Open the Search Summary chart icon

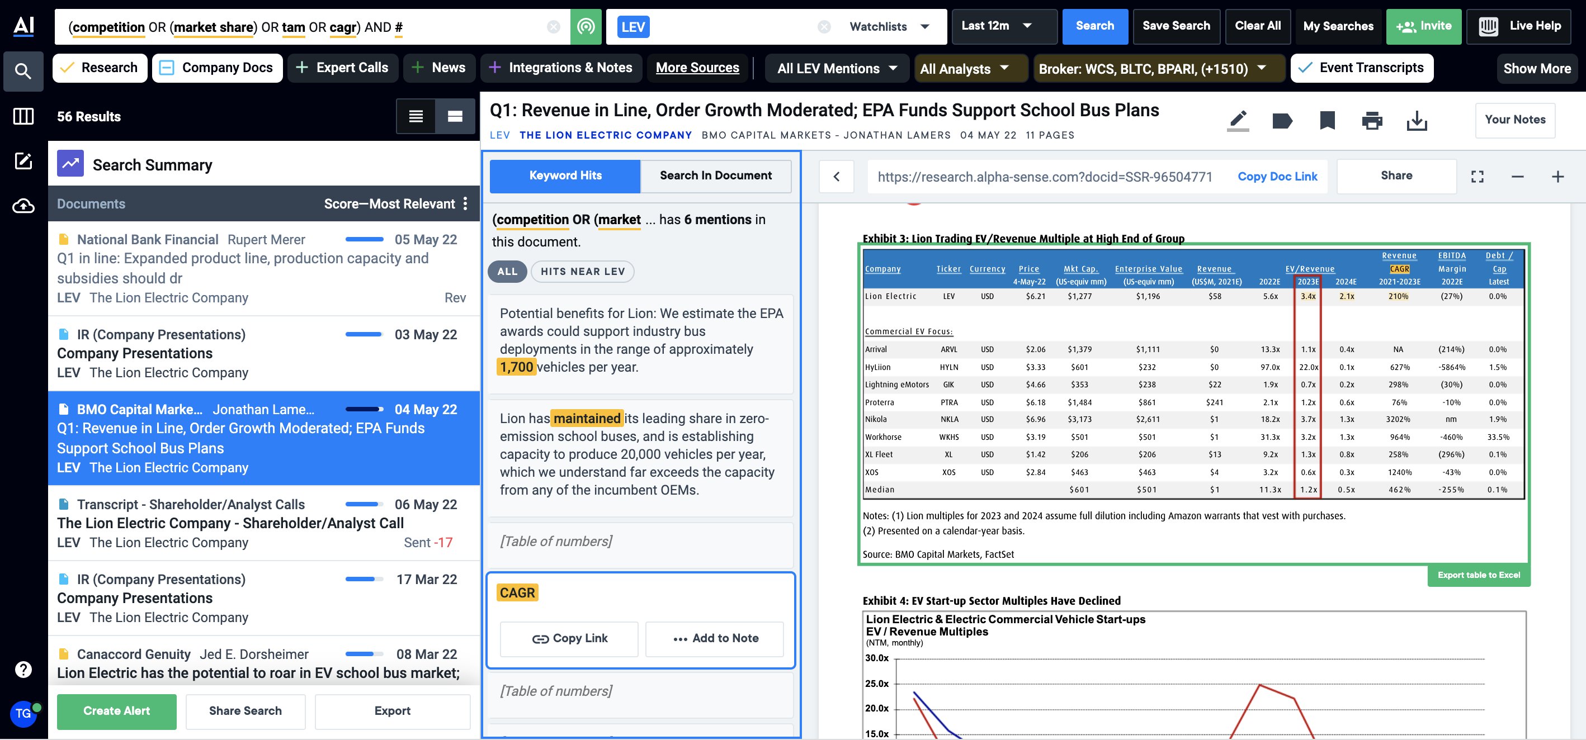tap(70, 164)
